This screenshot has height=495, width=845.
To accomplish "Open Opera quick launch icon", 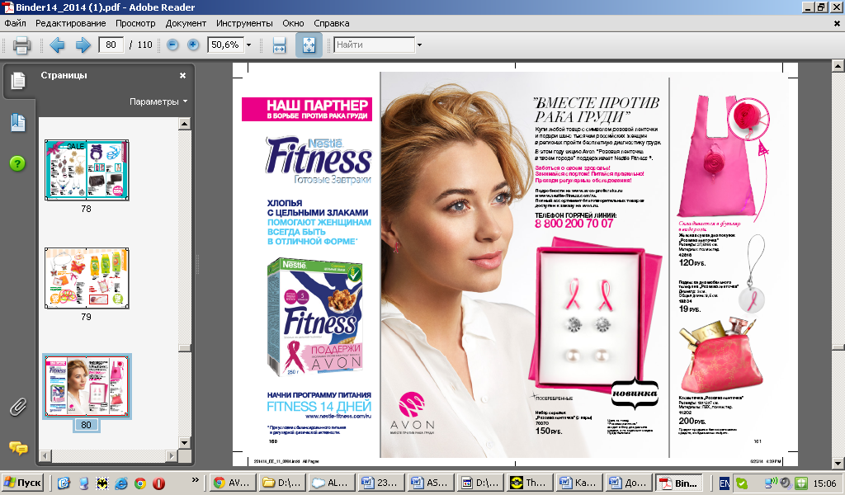I will click(x=159, y=483).
